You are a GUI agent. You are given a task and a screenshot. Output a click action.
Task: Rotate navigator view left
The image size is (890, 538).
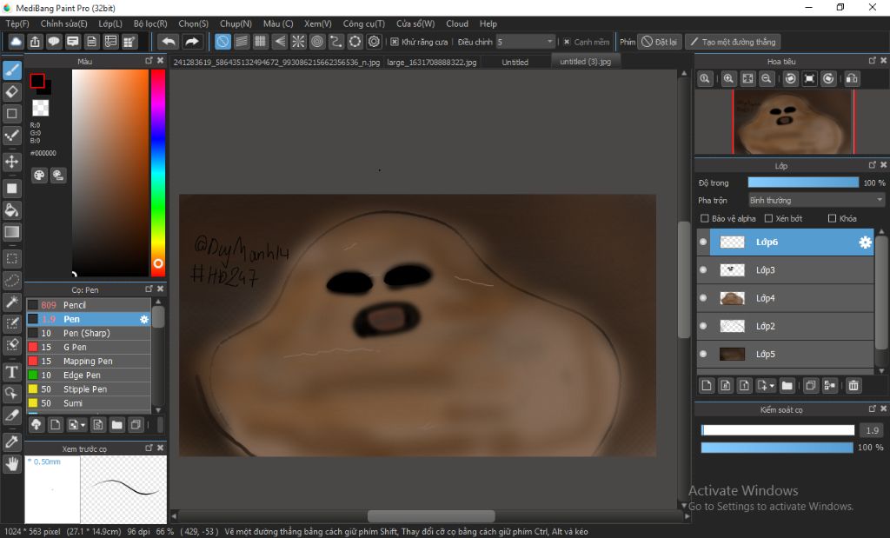pyautogui.click(x=790, y=79)
